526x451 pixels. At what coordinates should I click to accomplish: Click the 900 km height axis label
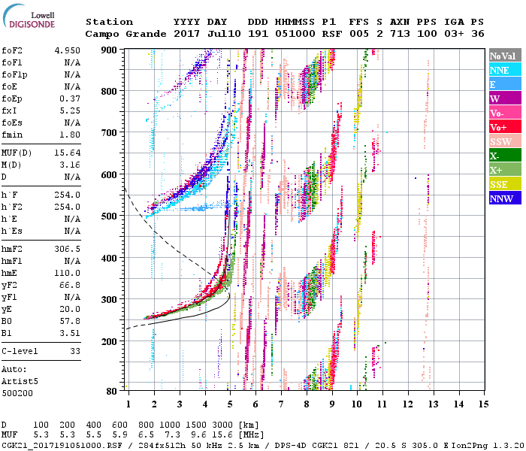click(109, 50)
